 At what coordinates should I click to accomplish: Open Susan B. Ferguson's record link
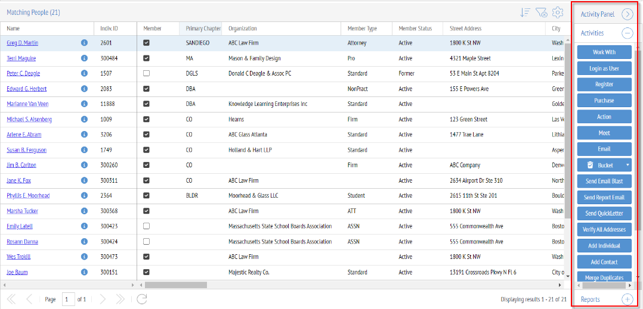pyautogui.click(x=27, y=150)
